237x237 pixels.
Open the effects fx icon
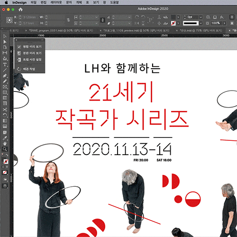pos(222,17)
